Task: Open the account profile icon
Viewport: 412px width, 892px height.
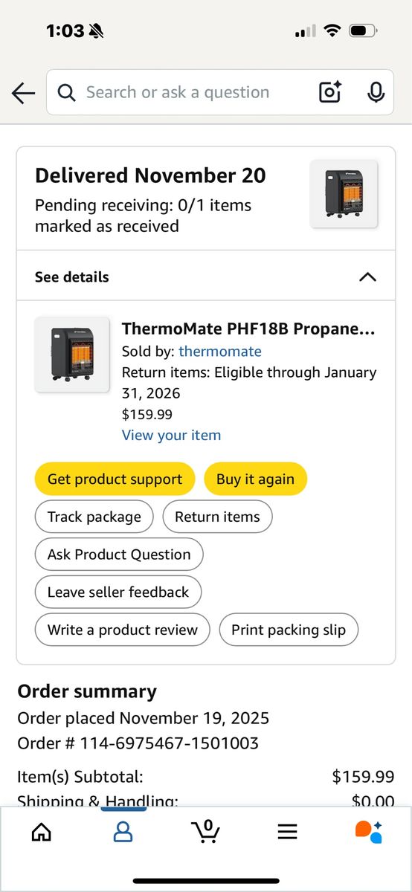Action: tap(123, 831)
